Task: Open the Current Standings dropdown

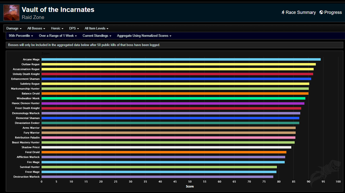Action: pyautogui.click(x=97, y=36)
